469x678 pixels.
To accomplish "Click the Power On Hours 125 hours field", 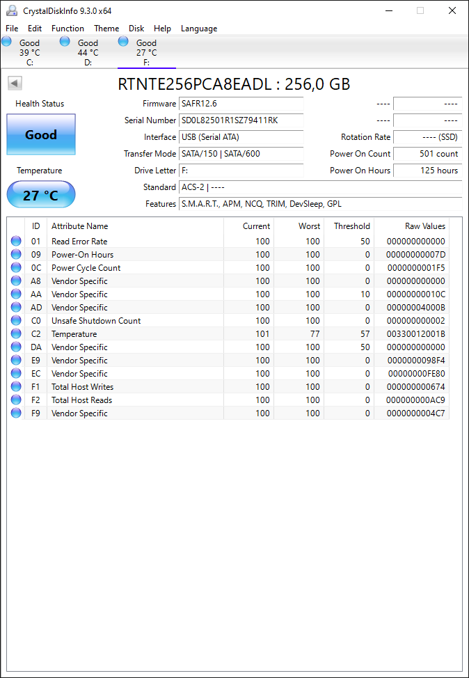I will pyautogui.click(x=427, y=171).
